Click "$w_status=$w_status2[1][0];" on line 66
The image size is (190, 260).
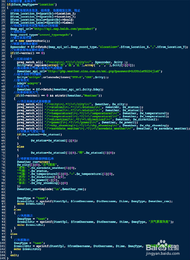[54, 141]
